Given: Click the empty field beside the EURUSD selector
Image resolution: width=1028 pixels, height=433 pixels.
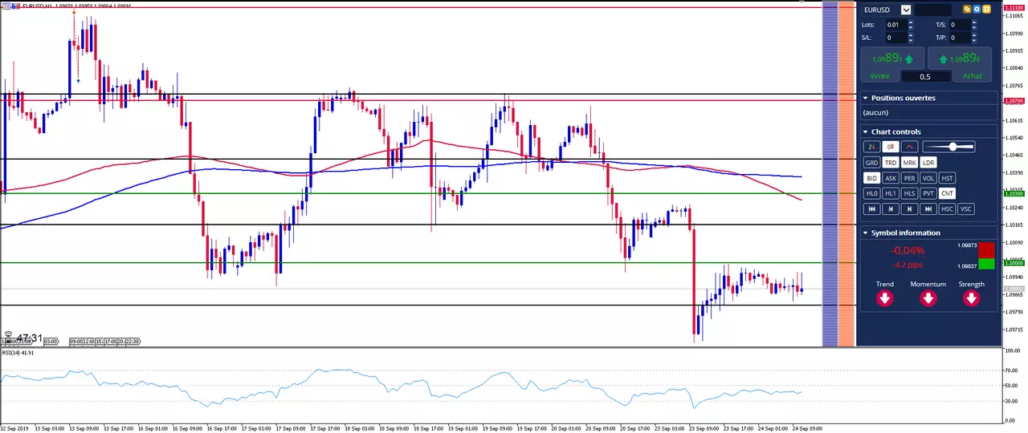Looking at the screenshot, I should click(x=932, y=10).
